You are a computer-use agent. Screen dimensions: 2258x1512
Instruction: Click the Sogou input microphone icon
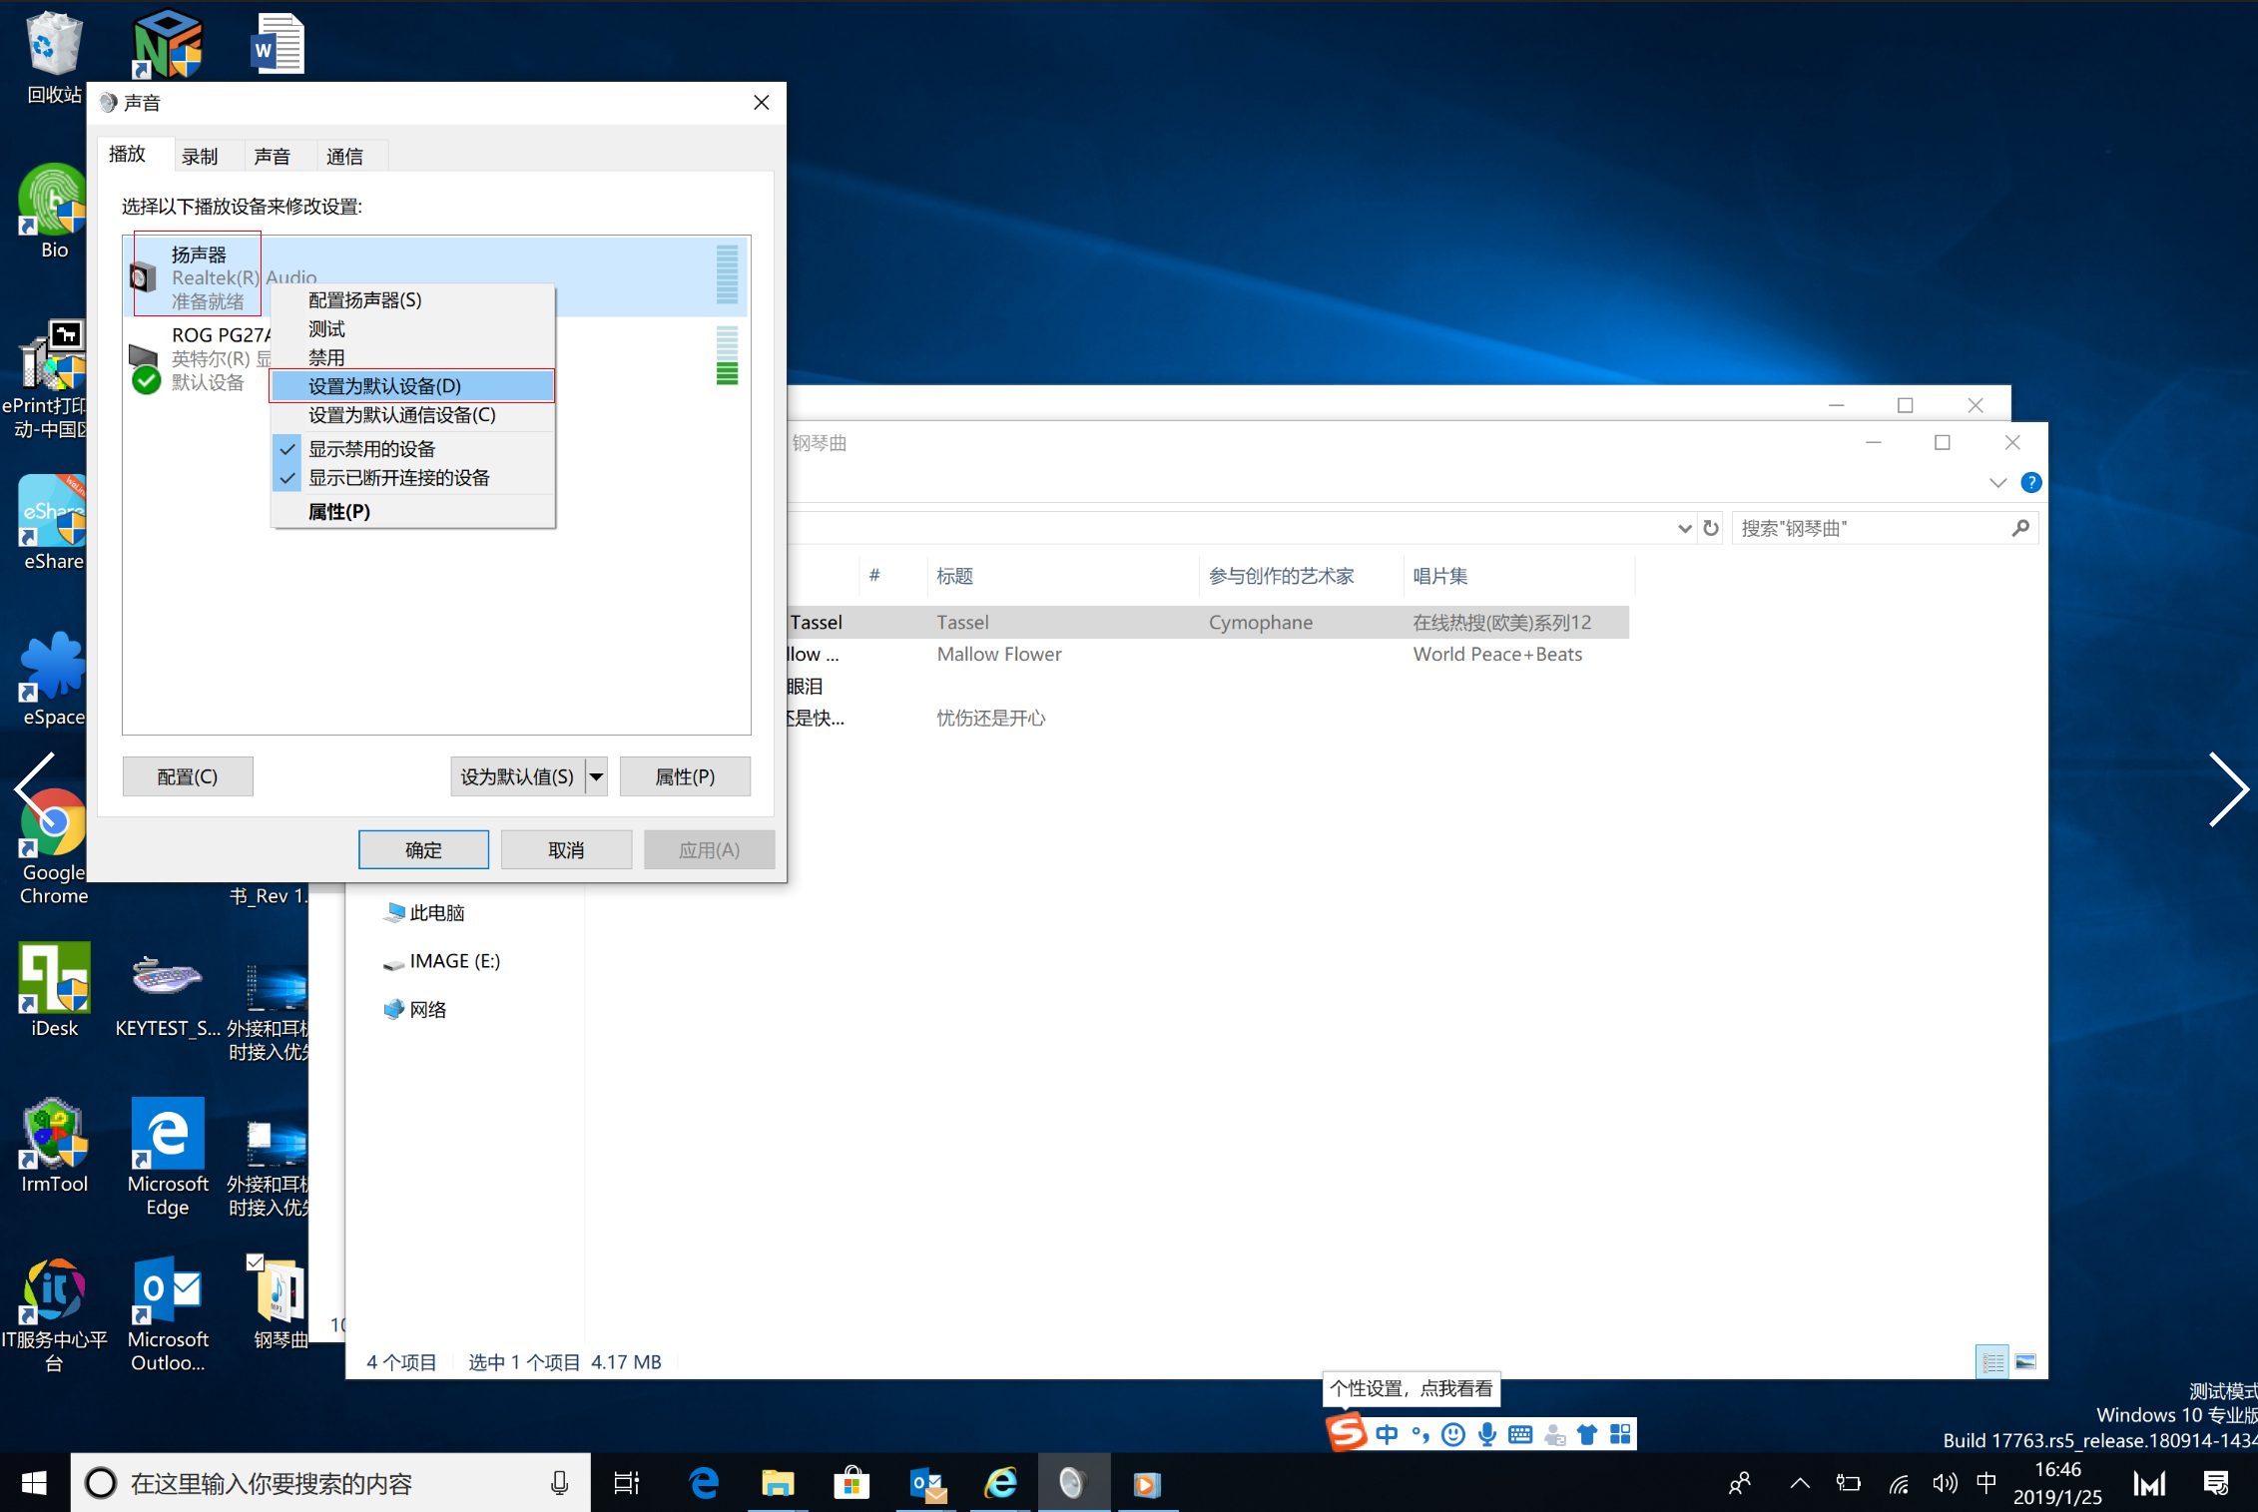click(1487, 1435)
